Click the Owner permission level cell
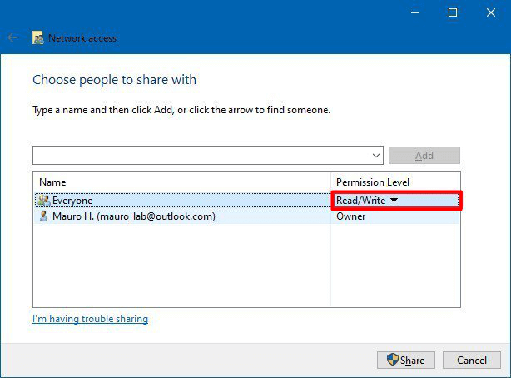This screenshot has width=511, height=378. (351, 216)
